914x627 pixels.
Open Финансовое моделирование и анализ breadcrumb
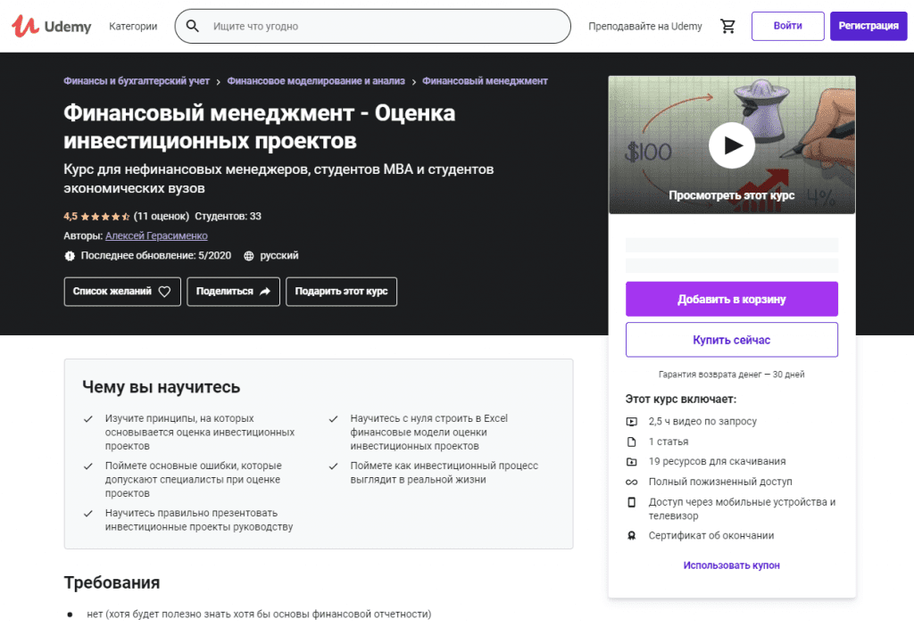point(315,81)
